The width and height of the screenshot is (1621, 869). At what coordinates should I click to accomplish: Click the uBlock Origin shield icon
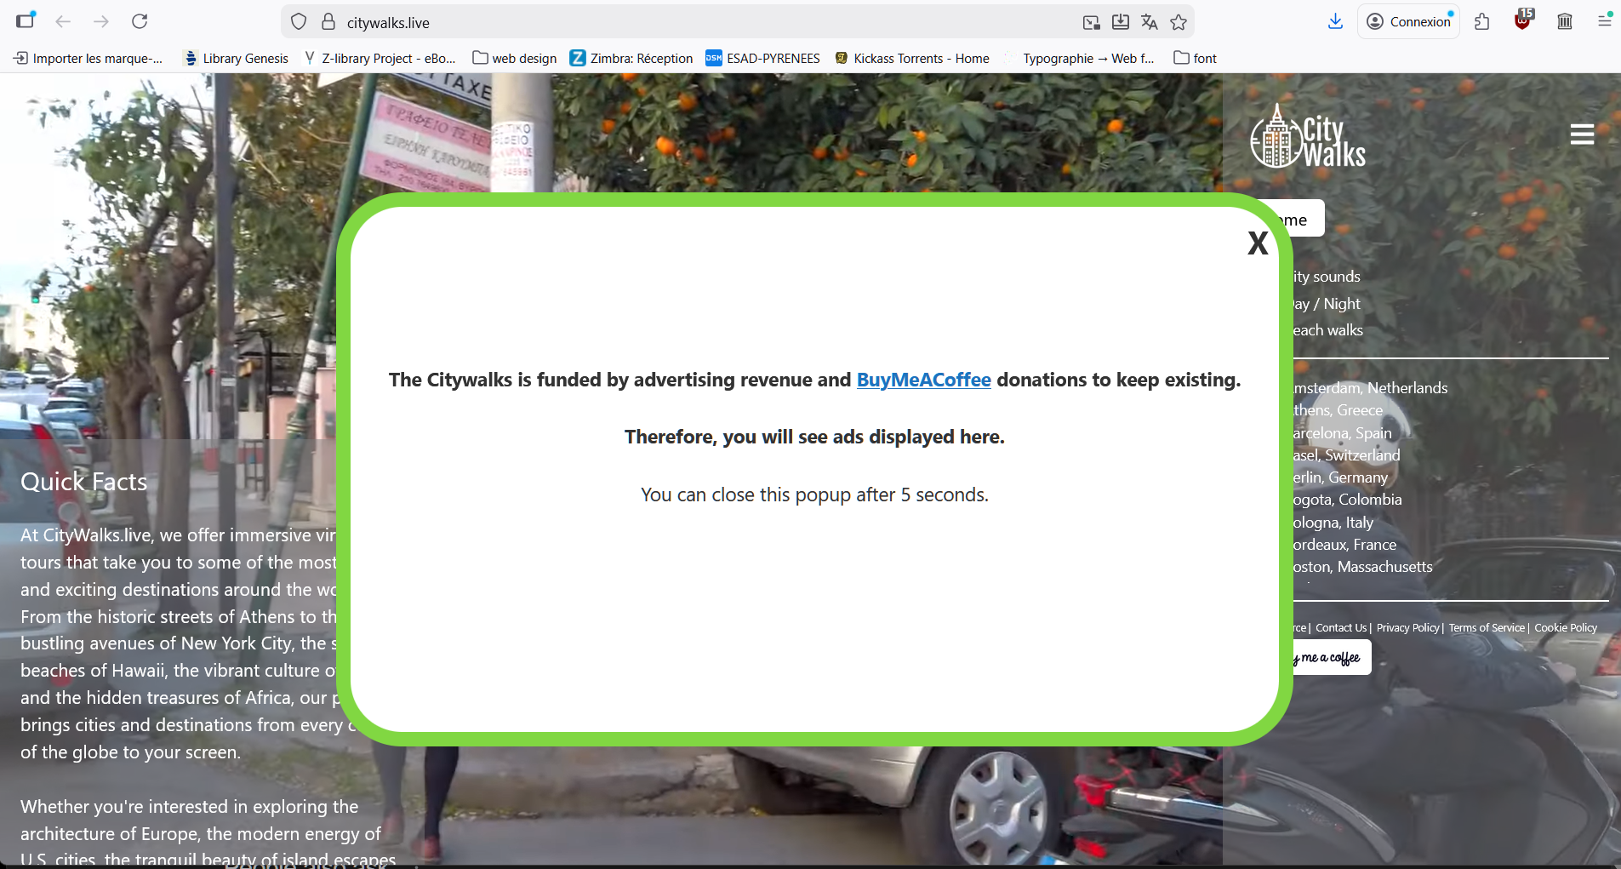(1522, 21)
